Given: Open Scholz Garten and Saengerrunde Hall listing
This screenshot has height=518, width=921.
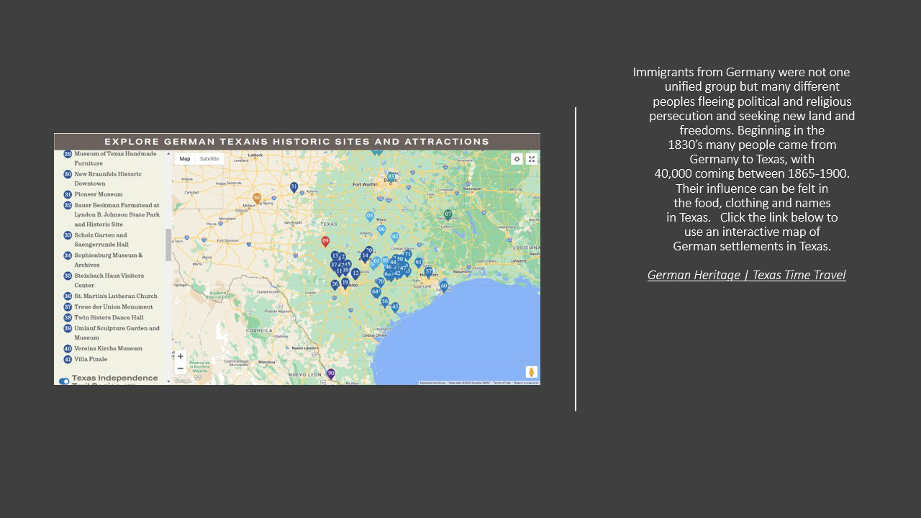Looking at the screenshot, I should (x=96, y=240).
